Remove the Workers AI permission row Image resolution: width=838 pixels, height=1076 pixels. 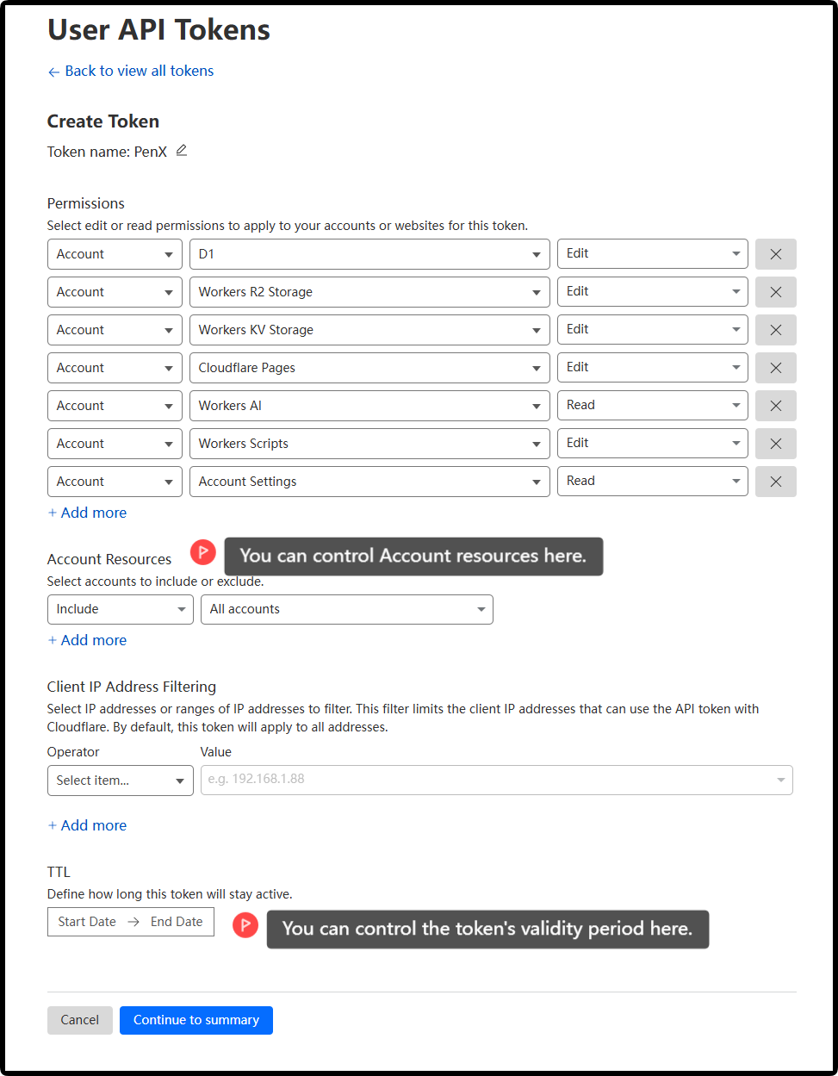click(775, 406)
